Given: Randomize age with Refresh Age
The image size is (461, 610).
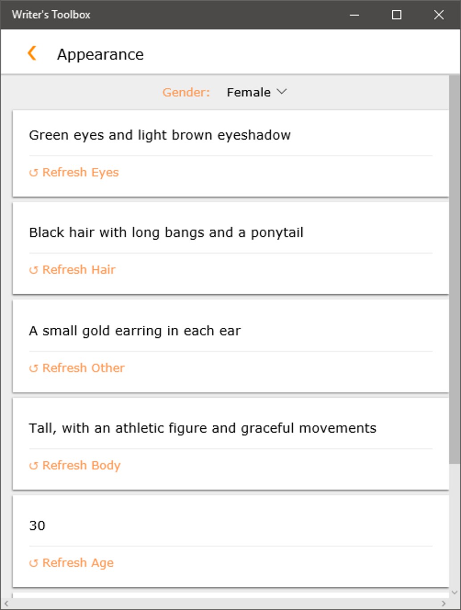Looking at the screenshot, I should pyautogui.click(x=78, y=563).
